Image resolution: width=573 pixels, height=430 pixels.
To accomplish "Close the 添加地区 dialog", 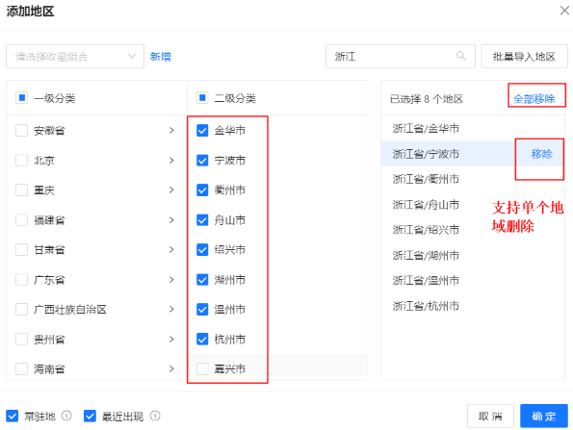I will click(x=564, y=11).
